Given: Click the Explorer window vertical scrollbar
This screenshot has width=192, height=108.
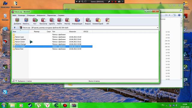Looking at the screenshot, I should [181, 49].
